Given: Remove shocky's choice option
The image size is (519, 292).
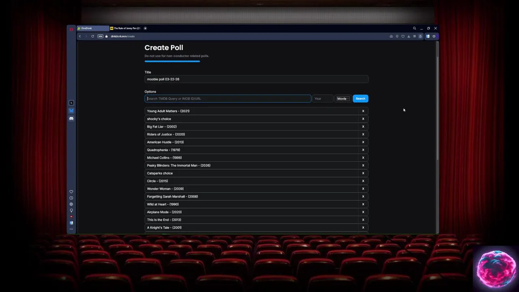Looking at the screenshot, I should point(363,119).
